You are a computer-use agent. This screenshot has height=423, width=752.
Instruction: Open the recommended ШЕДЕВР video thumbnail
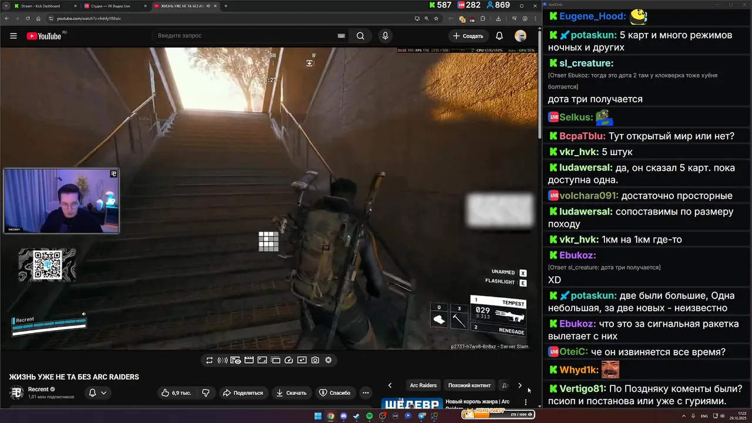click(x=412, y=404)
